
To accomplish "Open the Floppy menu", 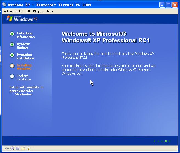I will (x=38, y=11).
